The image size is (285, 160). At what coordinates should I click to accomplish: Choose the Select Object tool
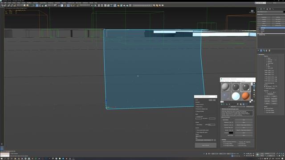[x=24, y=5]
